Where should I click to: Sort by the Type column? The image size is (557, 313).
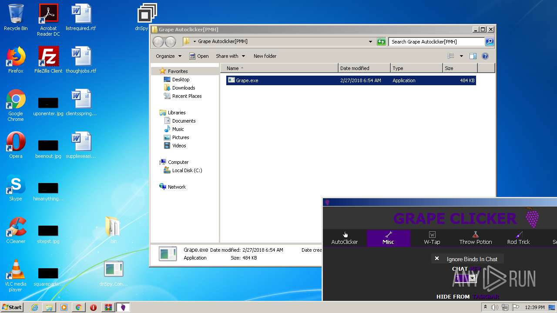coord(416,68)
